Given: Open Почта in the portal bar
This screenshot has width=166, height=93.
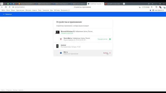Looking at the screenshot, I should [x=8, y=10].
